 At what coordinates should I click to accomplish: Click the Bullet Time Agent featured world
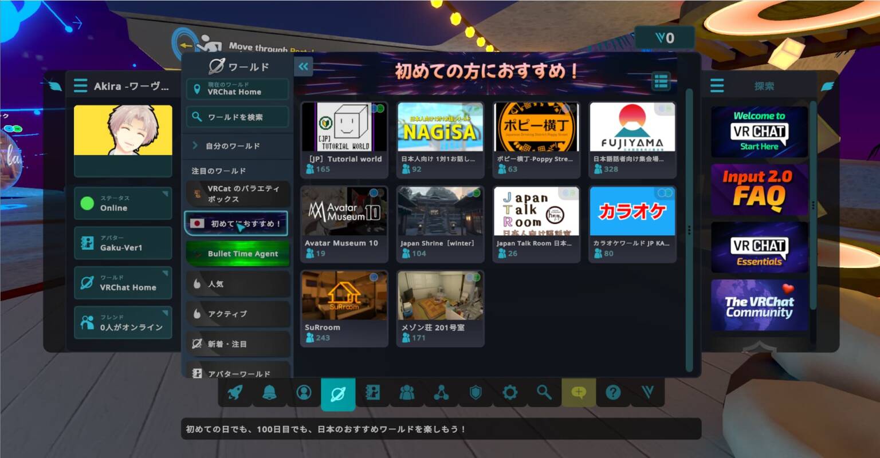point(237,254)
